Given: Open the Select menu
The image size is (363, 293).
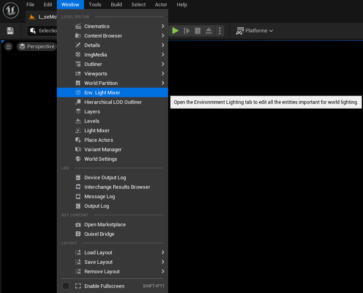Looking at the screenshot, I should [138, 5].
